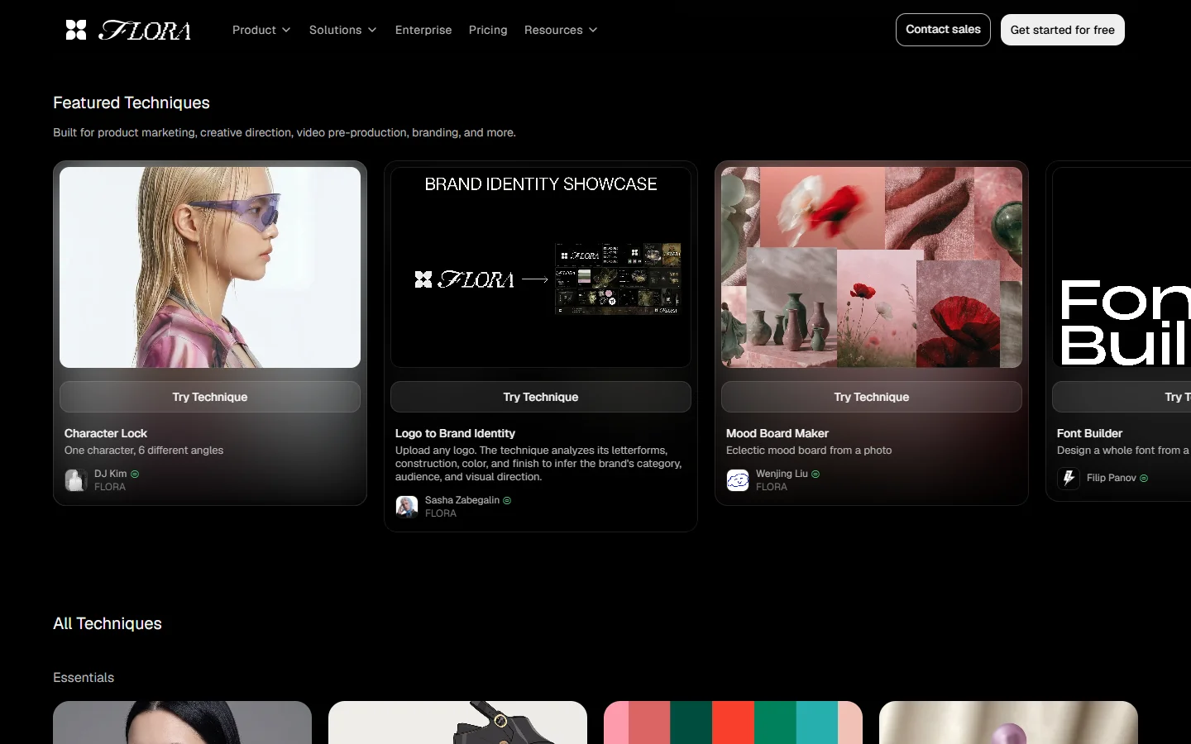1191x744 pixels.
Task: Click Get started for free
Action: point(1063,30)
